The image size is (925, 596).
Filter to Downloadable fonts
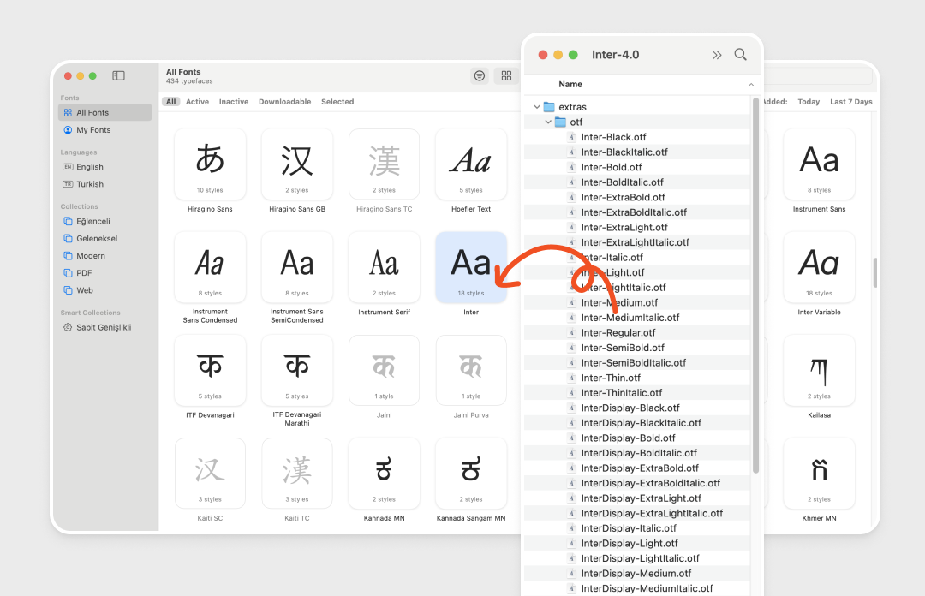pos(284,102)
